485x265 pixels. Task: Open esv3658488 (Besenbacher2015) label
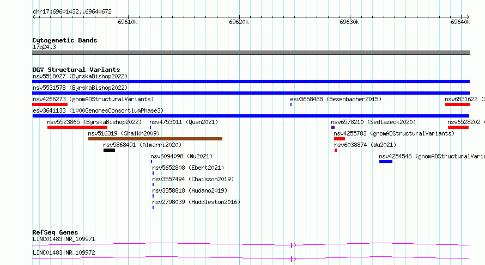tap(336, 99)
